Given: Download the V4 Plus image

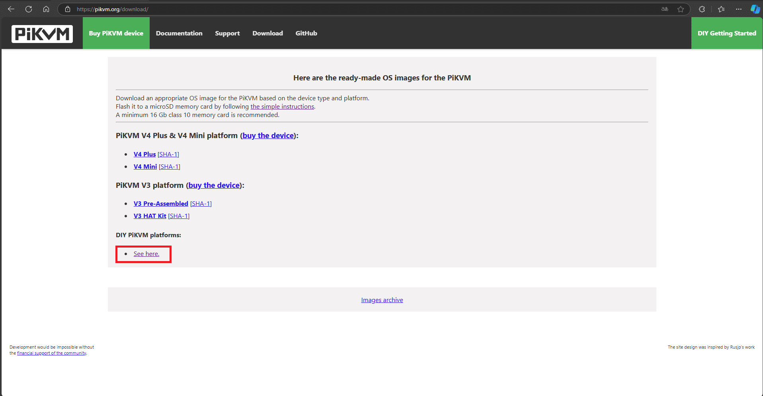Looking at the screenshot, I should click(145, 154).
